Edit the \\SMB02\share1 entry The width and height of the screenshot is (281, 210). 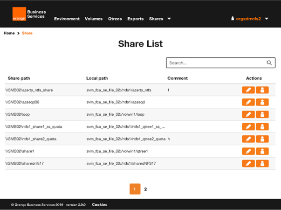click(248, 151)
